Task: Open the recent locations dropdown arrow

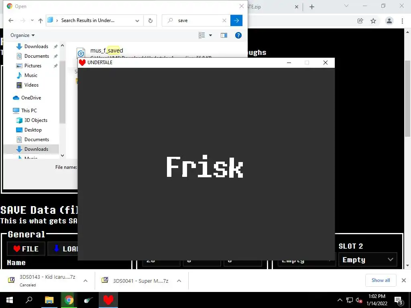Action: pos(32,20)
